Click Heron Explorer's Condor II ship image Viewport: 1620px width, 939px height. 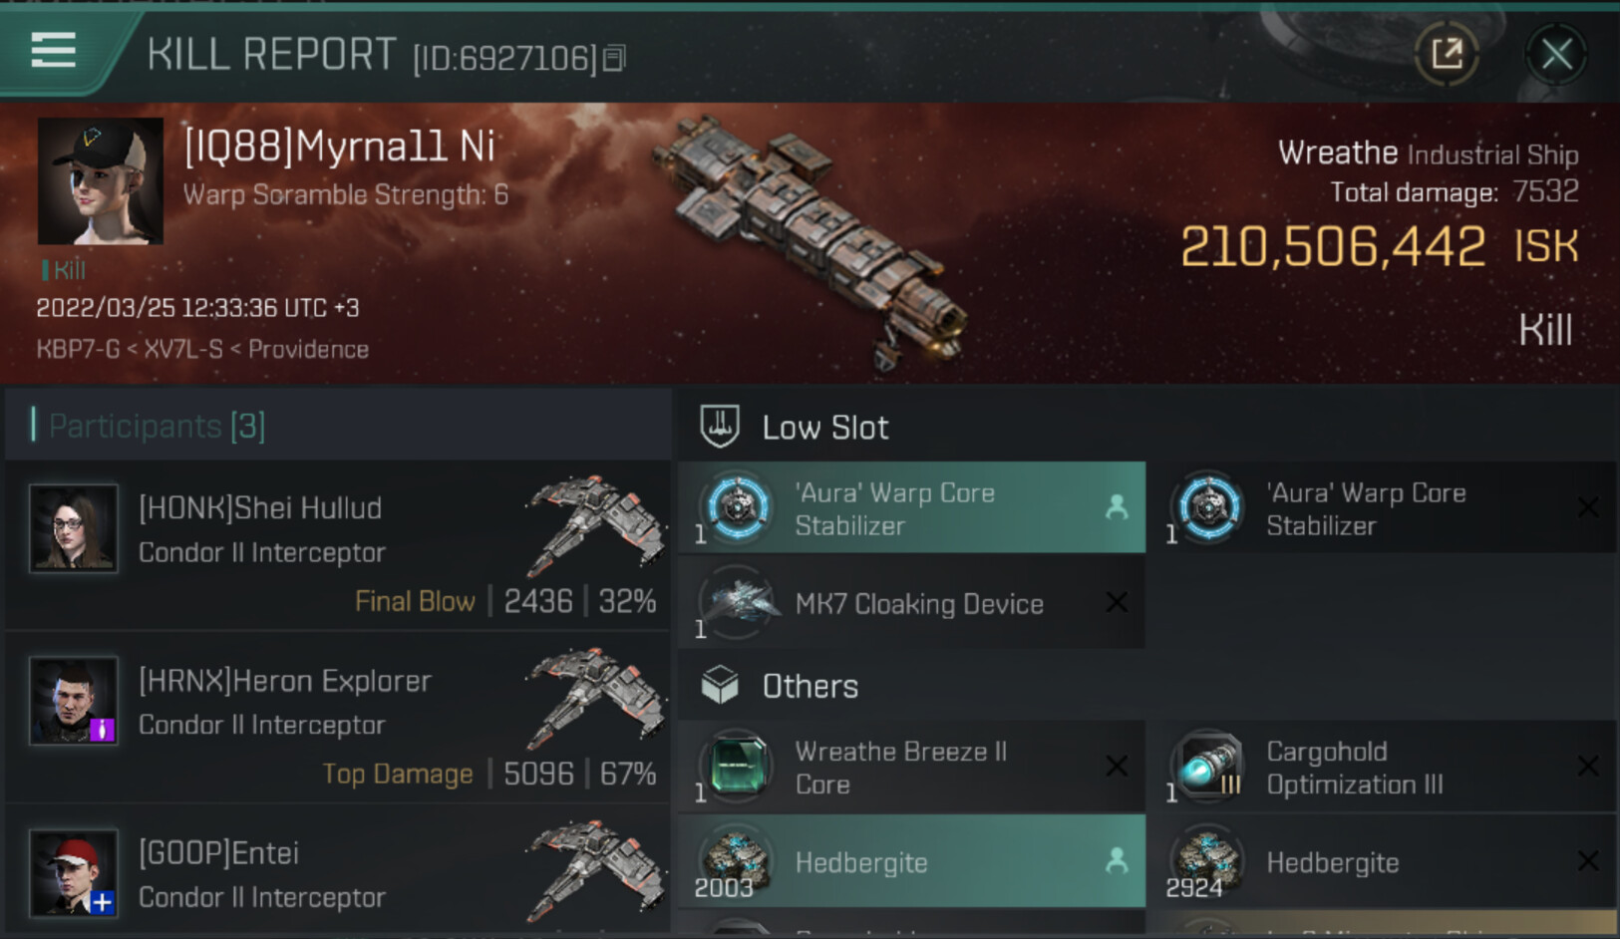click(x=596, y=698)
